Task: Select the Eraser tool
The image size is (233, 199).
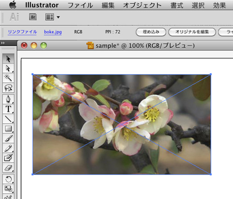Action: [x=8, y=168]
